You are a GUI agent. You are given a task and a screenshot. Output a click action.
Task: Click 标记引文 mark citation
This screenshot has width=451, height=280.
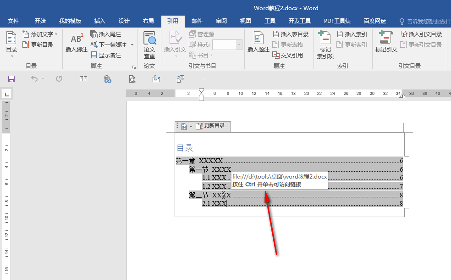pos(386,42)
